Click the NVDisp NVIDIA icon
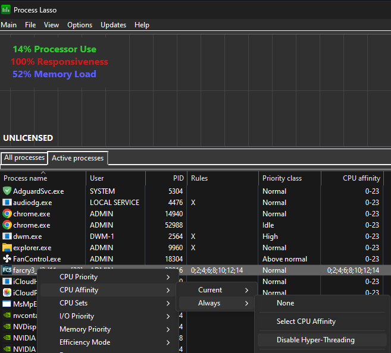This screenshot has height=353, width=391. tap(7, 326)
